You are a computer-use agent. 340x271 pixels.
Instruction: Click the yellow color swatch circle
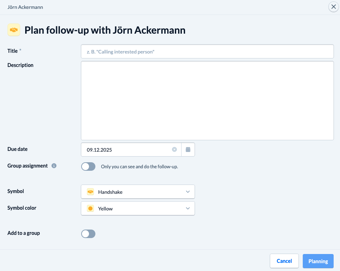[x=90, y=209]
